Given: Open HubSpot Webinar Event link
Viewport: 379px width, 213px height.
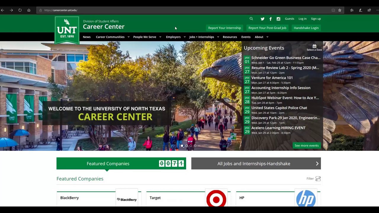Looking at the screenshot, I should 285,98.
